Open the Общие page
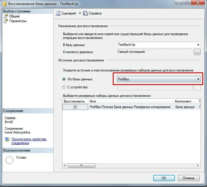This screenshot has height=187, width=207. tap(14, 16)
